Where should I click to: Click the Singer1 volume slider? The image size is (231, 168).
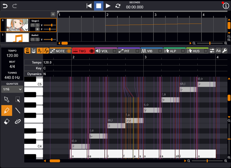tap(50, 25)
